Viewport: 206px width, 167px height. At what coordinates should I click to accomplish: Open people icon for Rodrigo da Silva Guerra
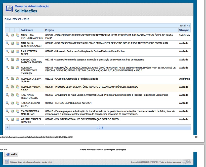[17, 79]
